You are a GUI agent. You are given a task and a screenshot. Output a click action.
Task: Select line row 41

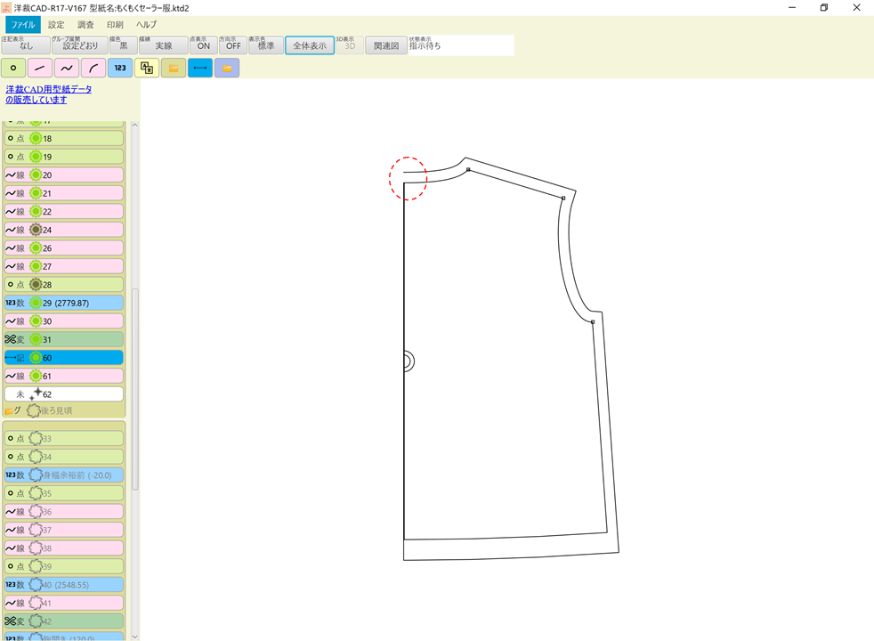(64, 603)
